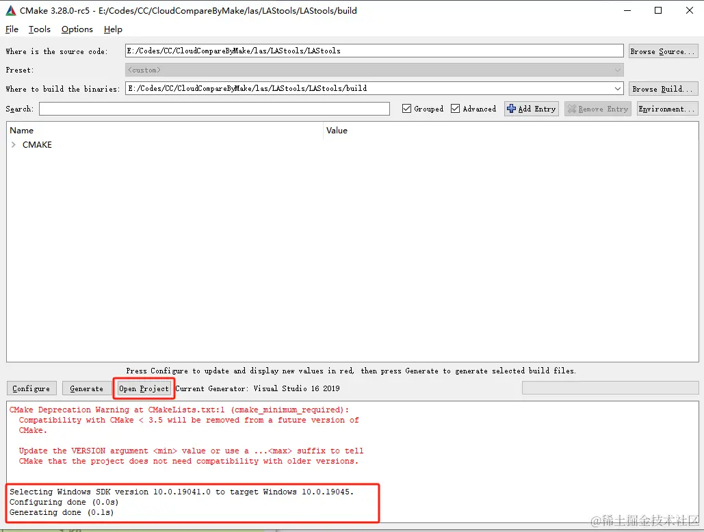Click the Open Project button
Viewport: 704px width, 532px height.
(x=144, y=388)
